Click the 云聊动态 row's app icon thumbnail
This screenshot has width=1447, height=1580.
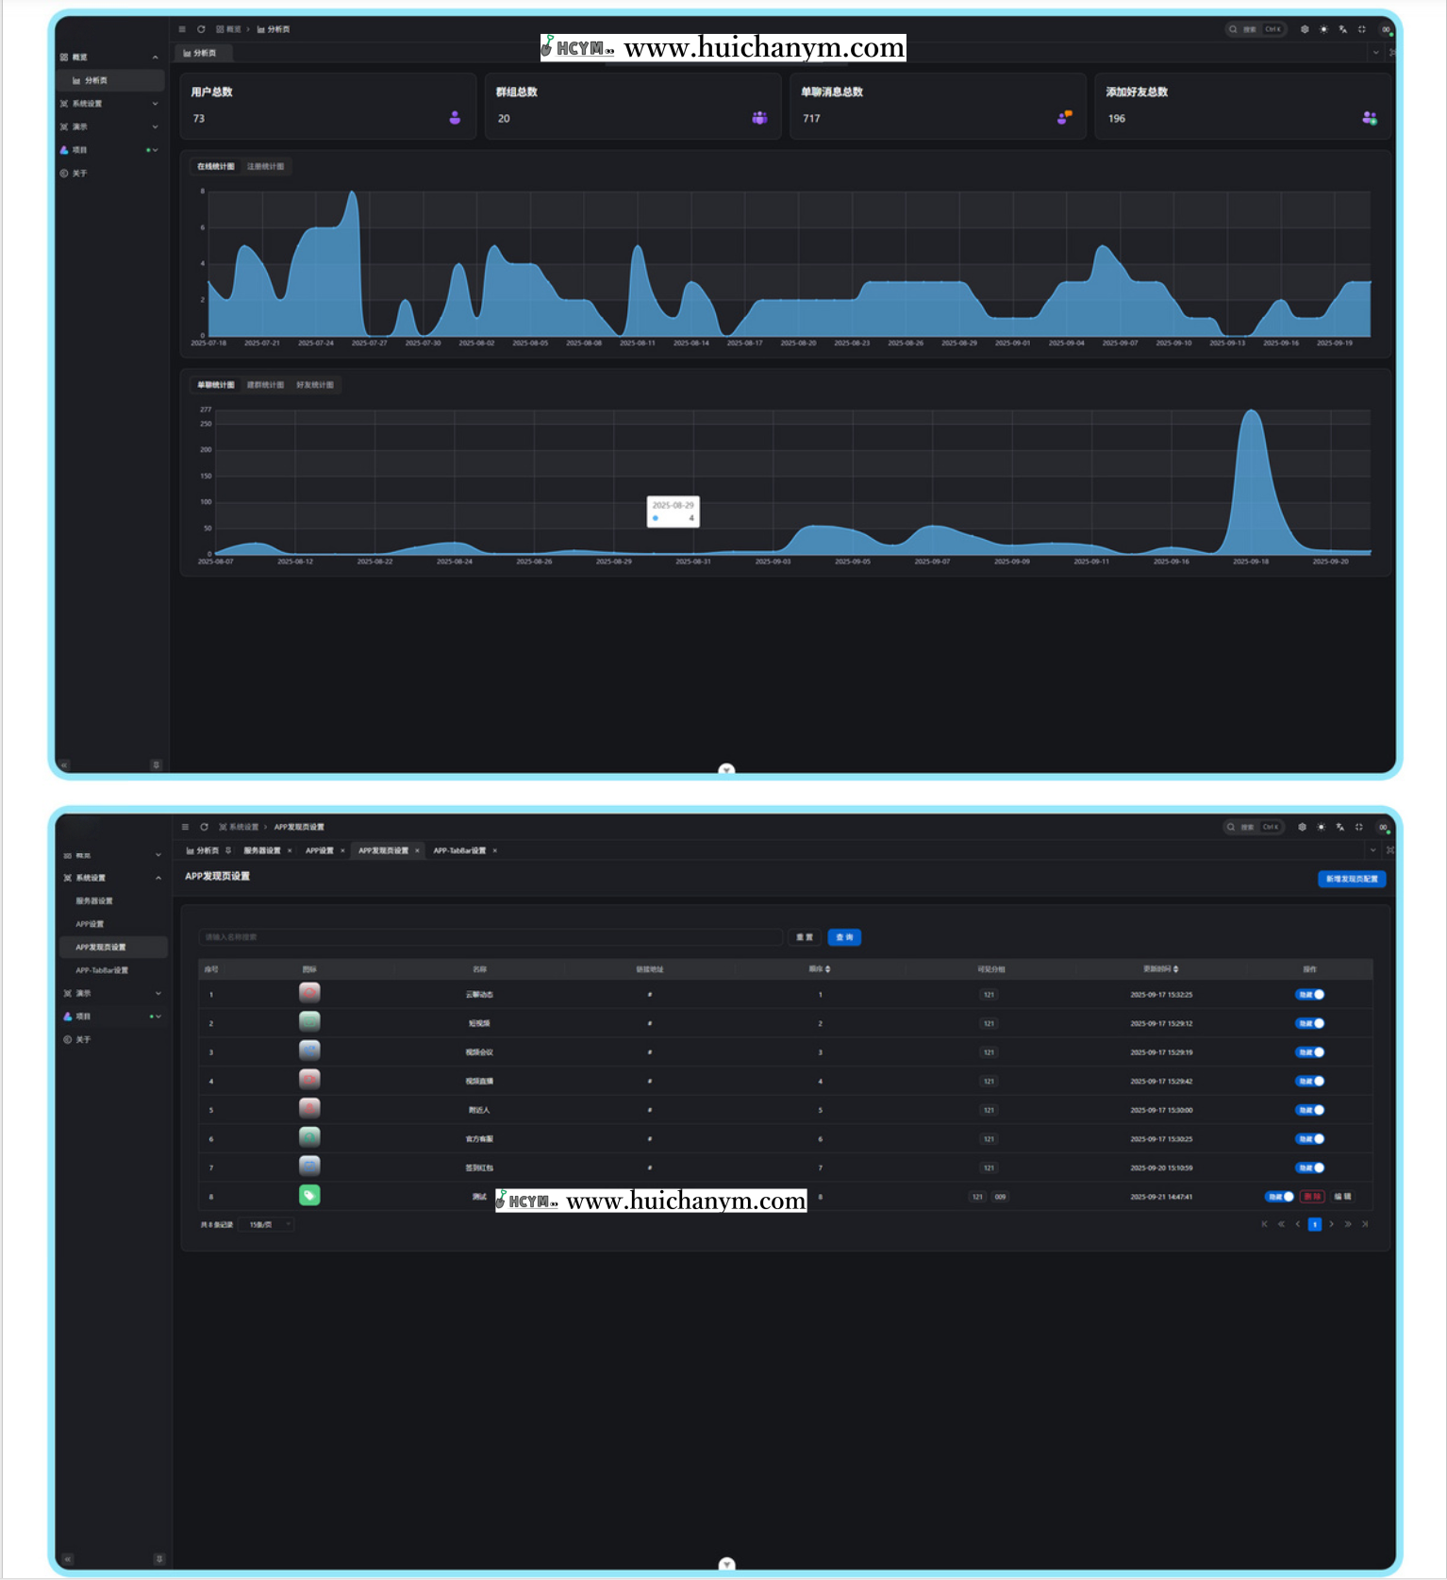pyautogui.click(x=309, y=993)
